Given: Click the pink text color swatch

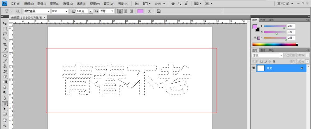Looking at the screenshot, I should 141,11.
